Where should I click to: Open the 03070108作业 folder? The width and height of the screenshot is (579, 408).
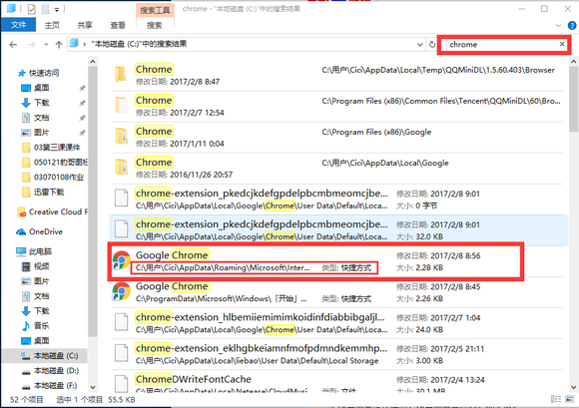coord(58,178)
